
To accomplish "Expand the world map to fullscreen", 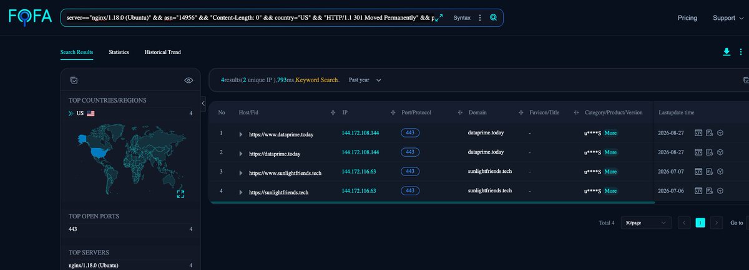I will (x=180, y=194).
